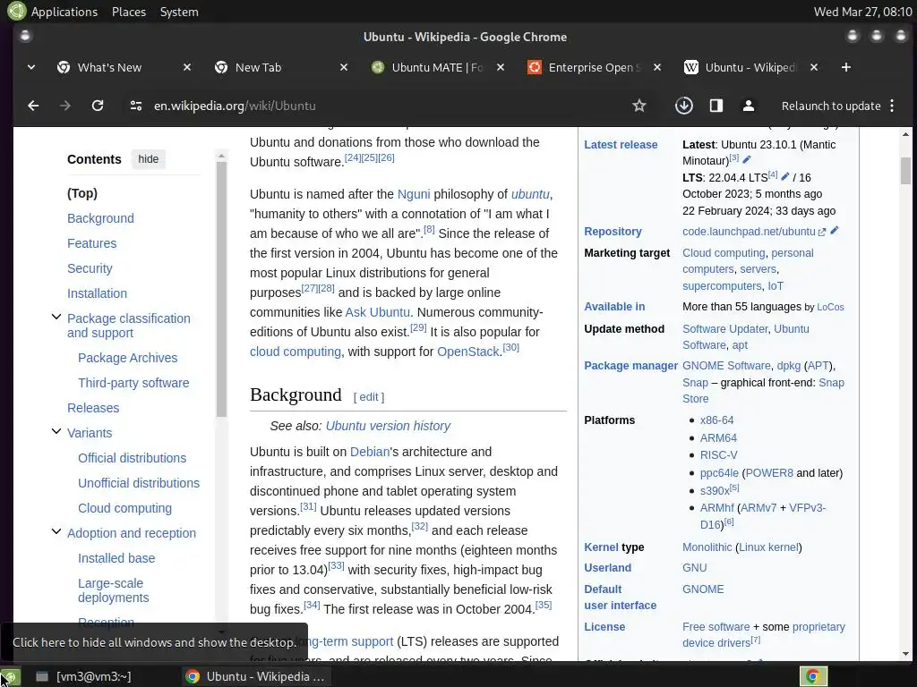Open Ubuntu version history link
The image size is (917, 687).
click(x=388, y=426)
